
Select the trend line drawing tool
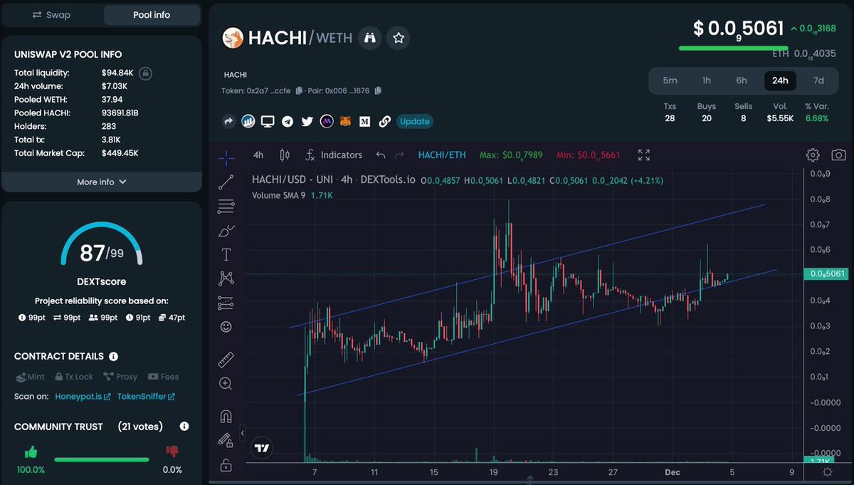tap(226, 182)
